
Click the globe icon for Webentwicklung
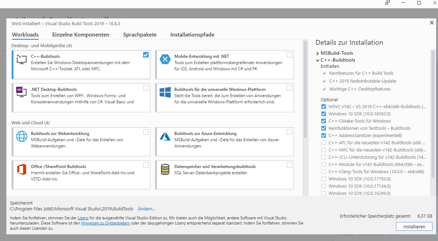[22, 136]
